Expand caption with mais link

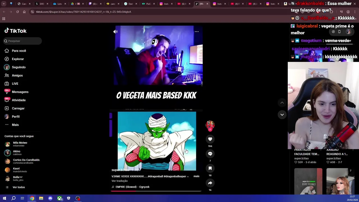coord(196,176)
